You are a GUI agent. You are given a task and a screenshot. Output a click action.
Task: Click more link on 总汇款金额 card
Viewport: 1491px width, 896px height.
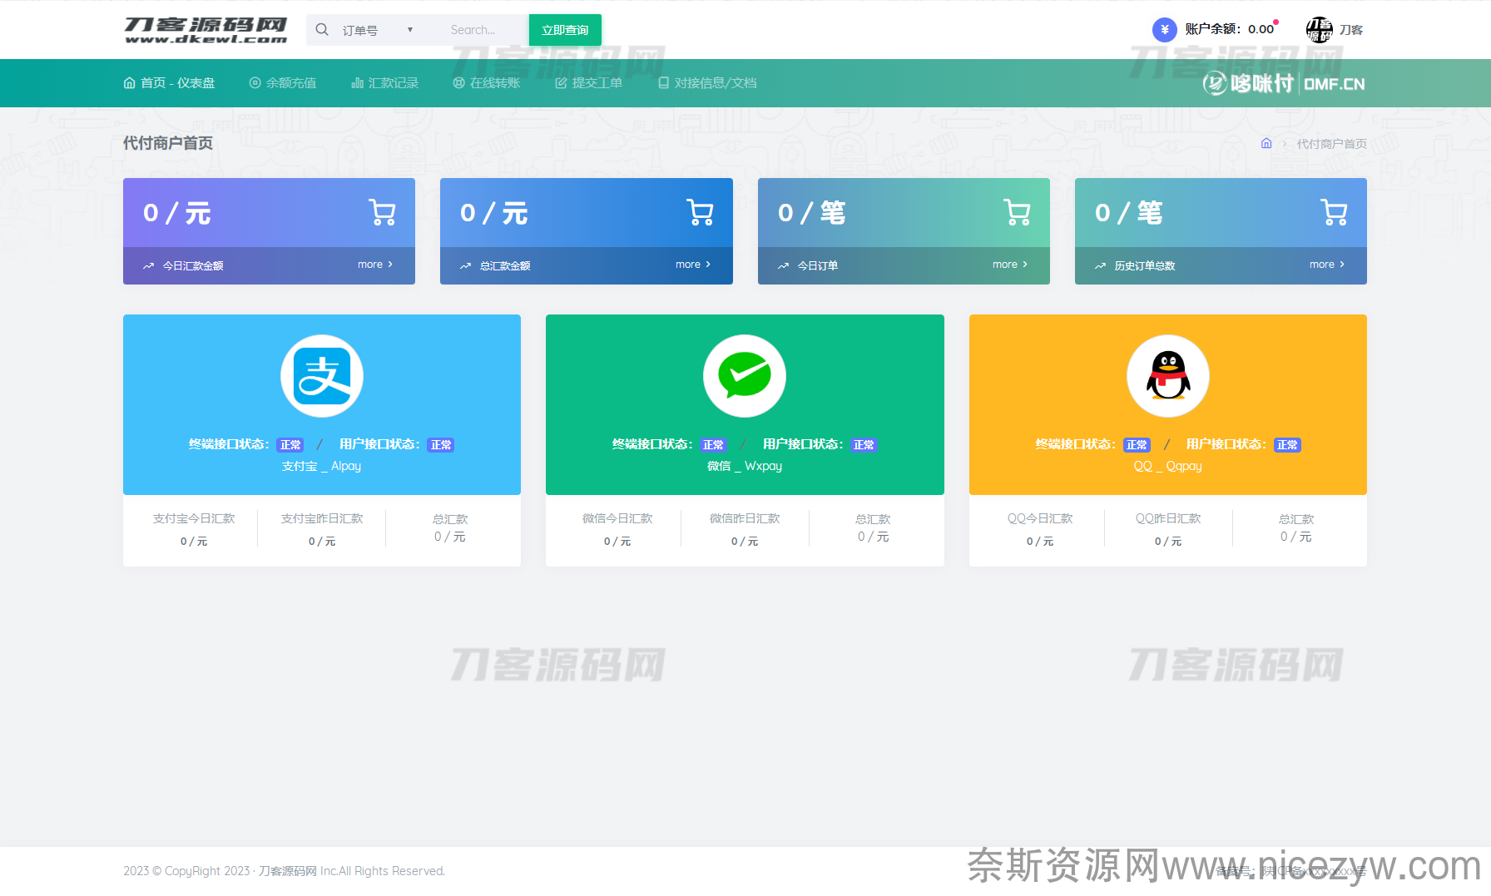[x=693, y=265]
